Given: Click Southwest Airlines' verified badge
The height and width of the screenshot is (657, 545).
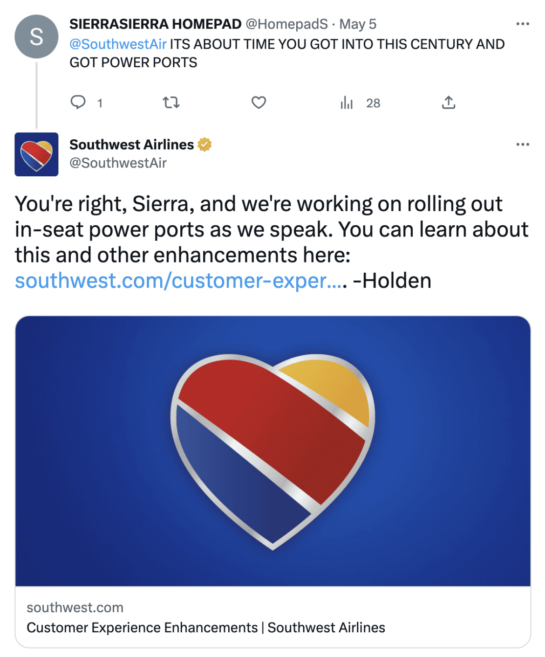Looking at the screenshot, I should click(x=204, y=145).
